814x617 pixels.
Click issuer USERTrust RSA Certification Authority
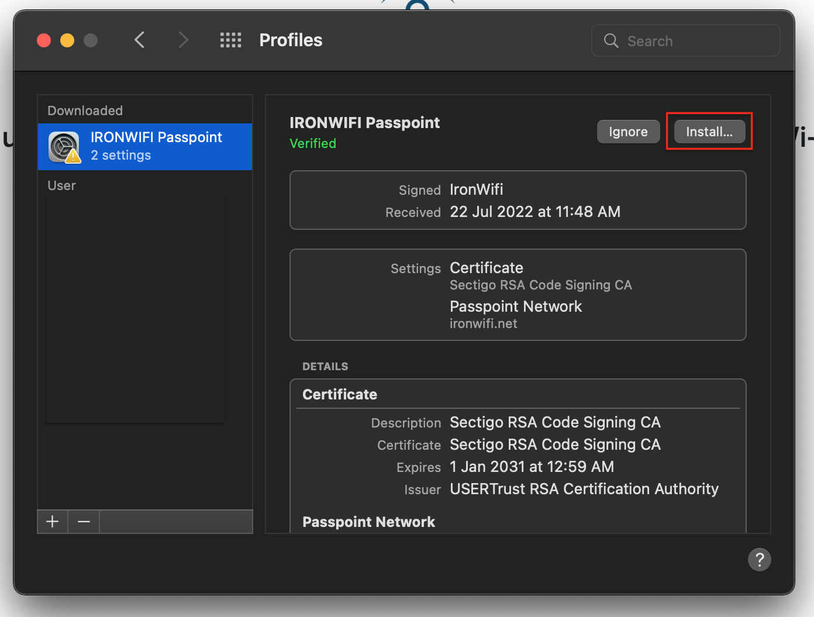point(584,489)
